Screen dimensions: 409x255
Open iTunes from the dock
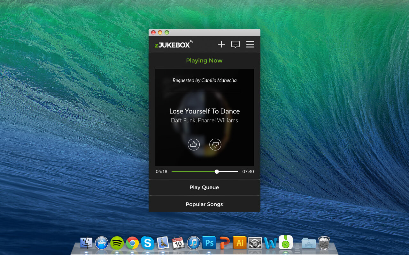pyautogui.click(x=194, y=243)
